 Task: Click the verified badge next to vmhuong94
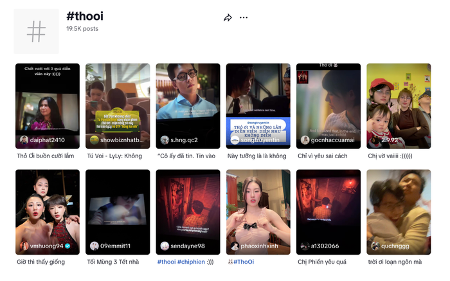point(68,246)
